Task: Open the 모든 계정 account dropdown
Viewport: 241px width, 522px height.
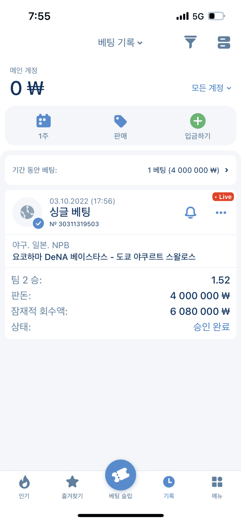Action: (x=212, y=88)
